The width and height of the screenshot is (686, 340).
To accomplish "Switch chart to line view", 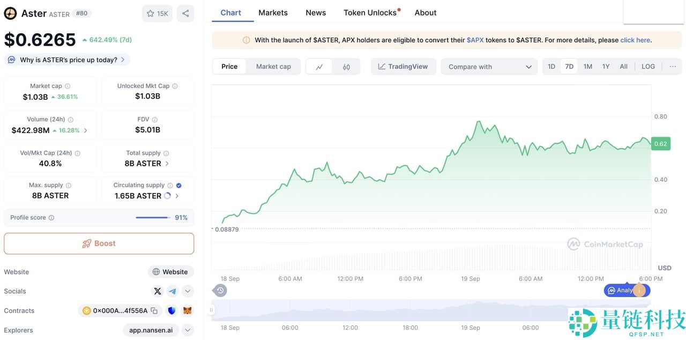I will [319, 66].
